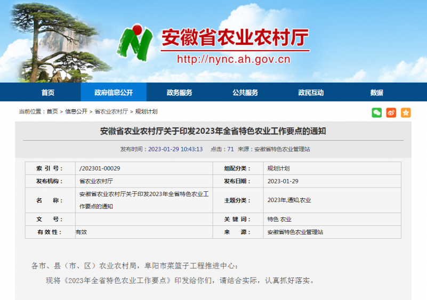
Task: Click the empty 文号 value cell
Action: (144, 220)
